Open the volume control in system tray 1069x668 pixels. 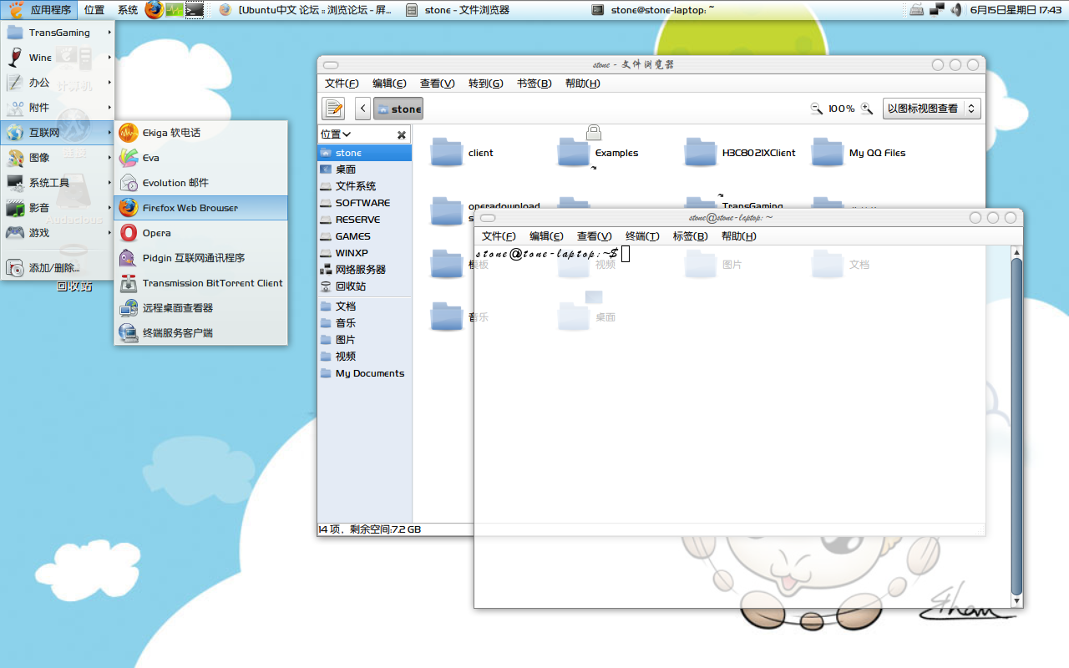(955, 10)
